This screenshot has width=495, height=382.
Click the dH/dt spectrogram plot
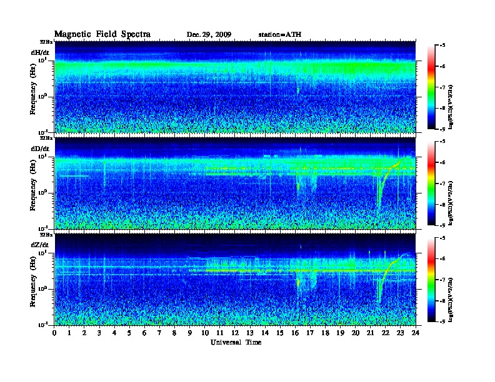click(235, 87)
